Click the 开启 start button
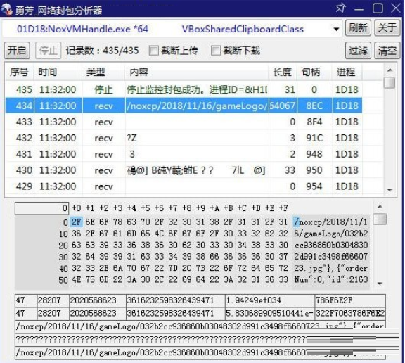 (x=17, y=50)
